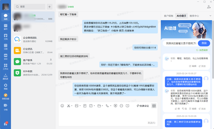Click the folder file icon in chat toolbar

pyautogui.click(x=99, y=106)
